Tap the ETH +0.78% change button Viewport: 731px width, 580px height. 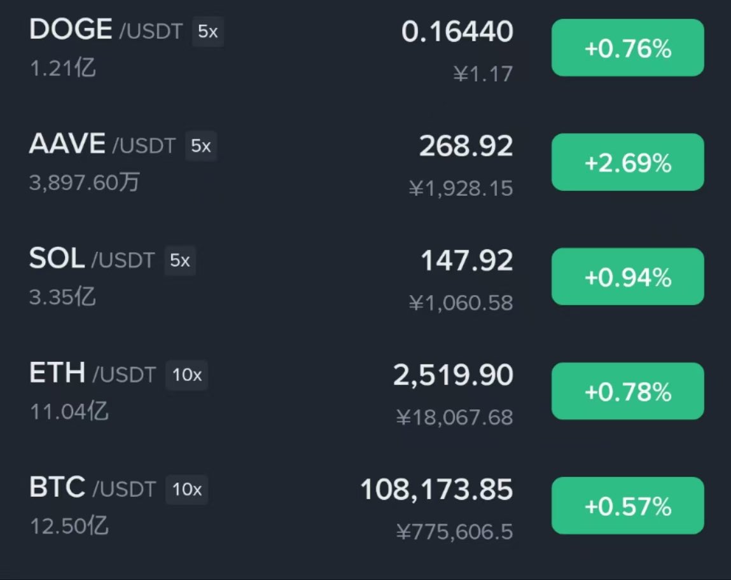click(627, 391)
